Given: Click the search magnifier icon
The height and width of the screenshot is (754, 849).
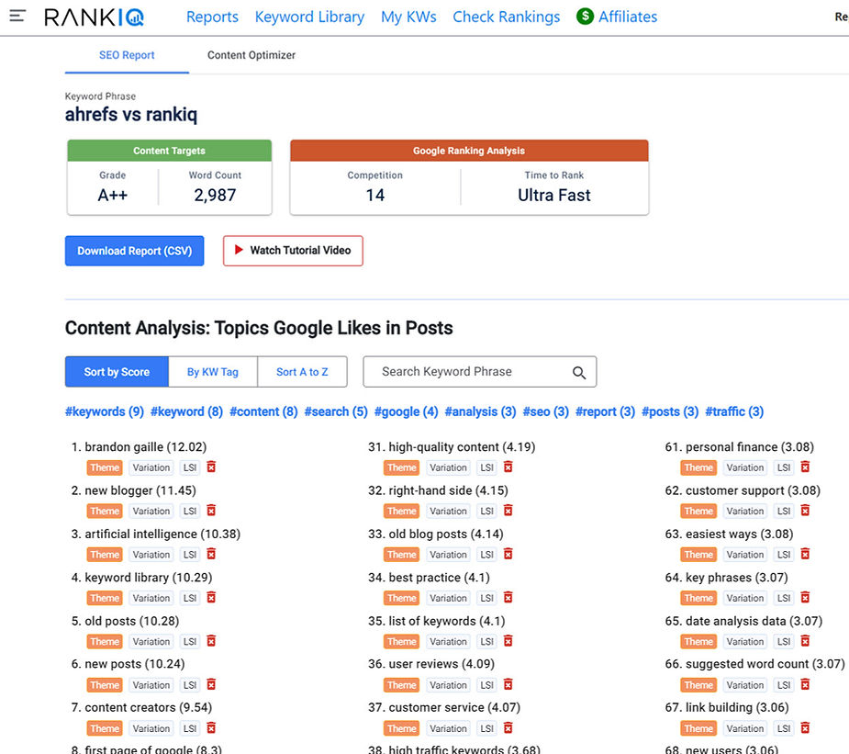Looking at the screenshot, I should tap(579, 373).
